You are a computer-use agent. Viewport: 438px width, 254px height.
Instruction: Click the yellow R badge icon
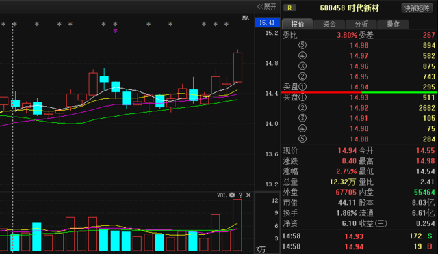click(x=289, y=8)
